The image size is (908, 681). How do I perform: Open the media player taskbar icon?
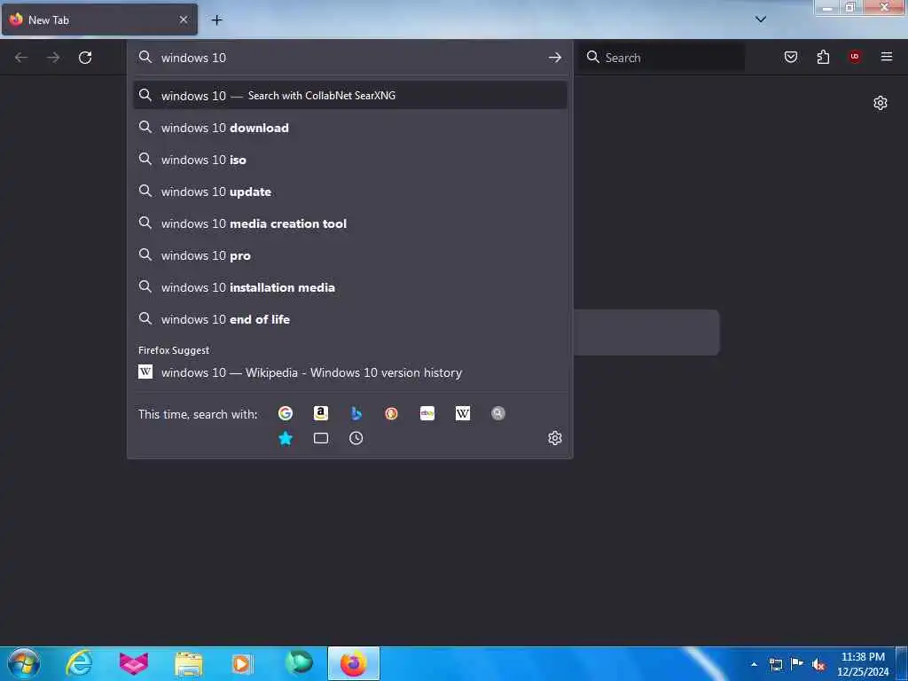(242, 663)
